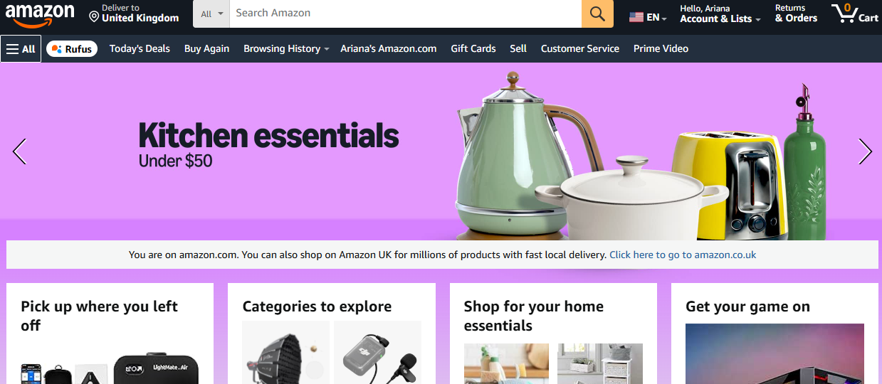Open Returns & Orders
This screenshot has width=882, height=384.
796,14
